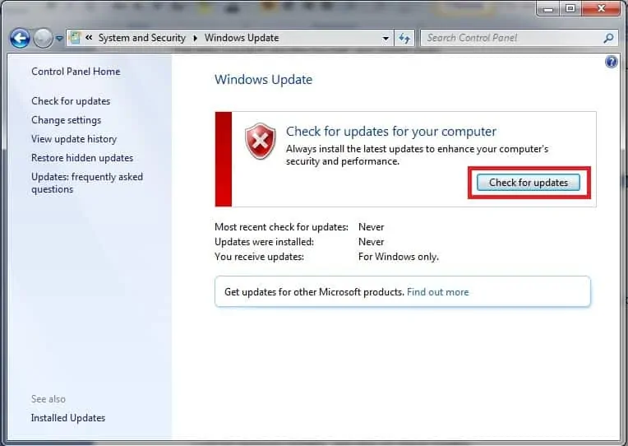The height and width of the screenshot is (446, 628).
Task: Close the Windows Update window
Action: [x=601, y=8]
